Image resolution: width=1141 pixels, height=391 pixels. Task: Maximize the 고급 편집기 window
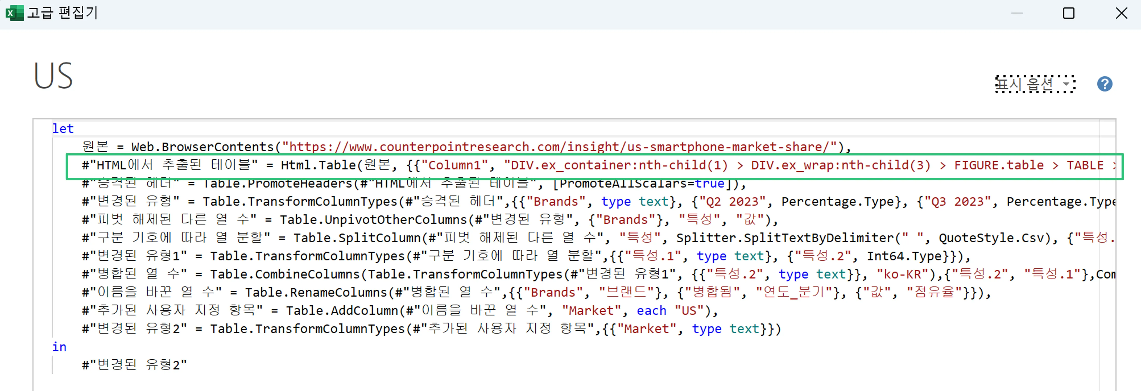1069,13
